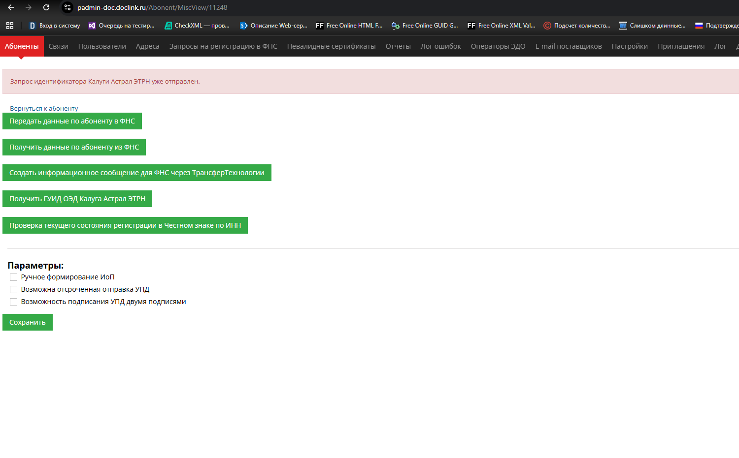The image size is (739, 458).
Task: Click the browser forward arrow
Action: point(29,7)
